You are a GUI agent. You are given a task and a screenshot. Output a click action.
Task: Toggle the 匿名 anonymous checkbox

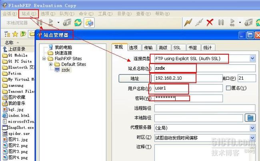coord(228,88)
